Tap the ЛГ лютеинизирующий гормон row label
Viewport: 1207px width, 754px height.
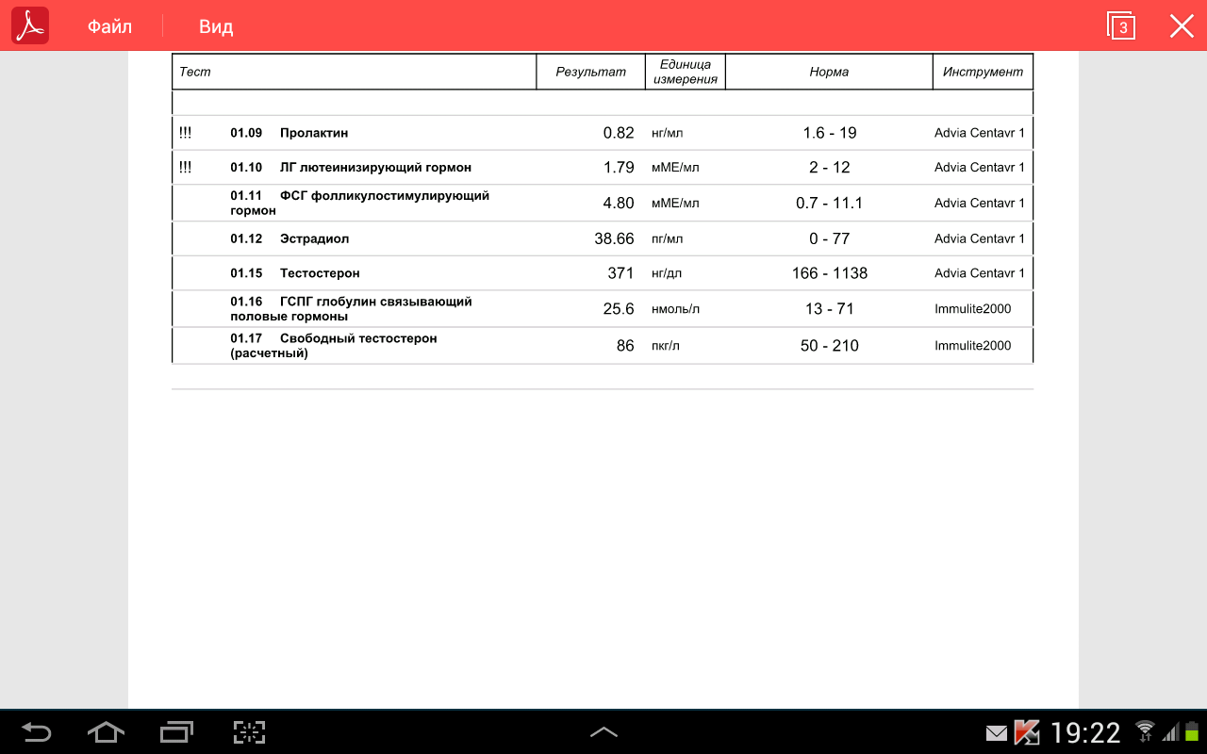point(375,168)
